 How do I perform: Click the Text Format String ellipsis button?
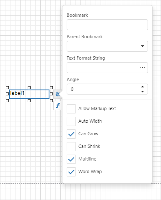(x=143, y=68)
